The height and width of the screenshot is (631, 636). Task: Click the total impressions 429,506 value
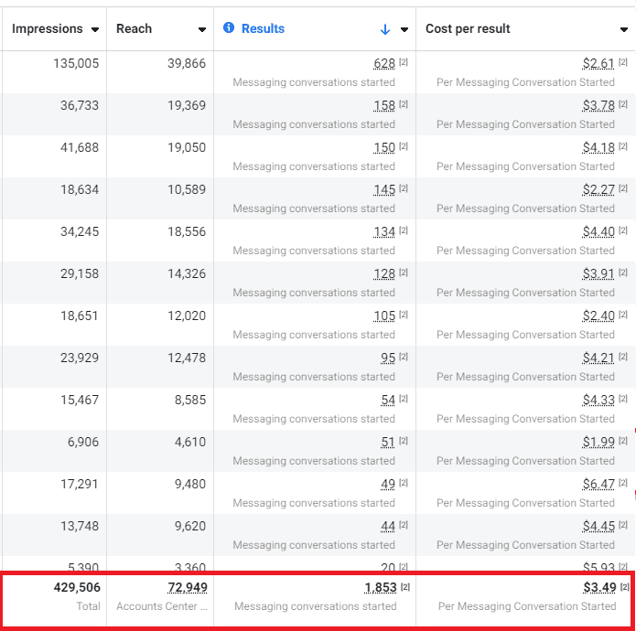coord(77,588)
